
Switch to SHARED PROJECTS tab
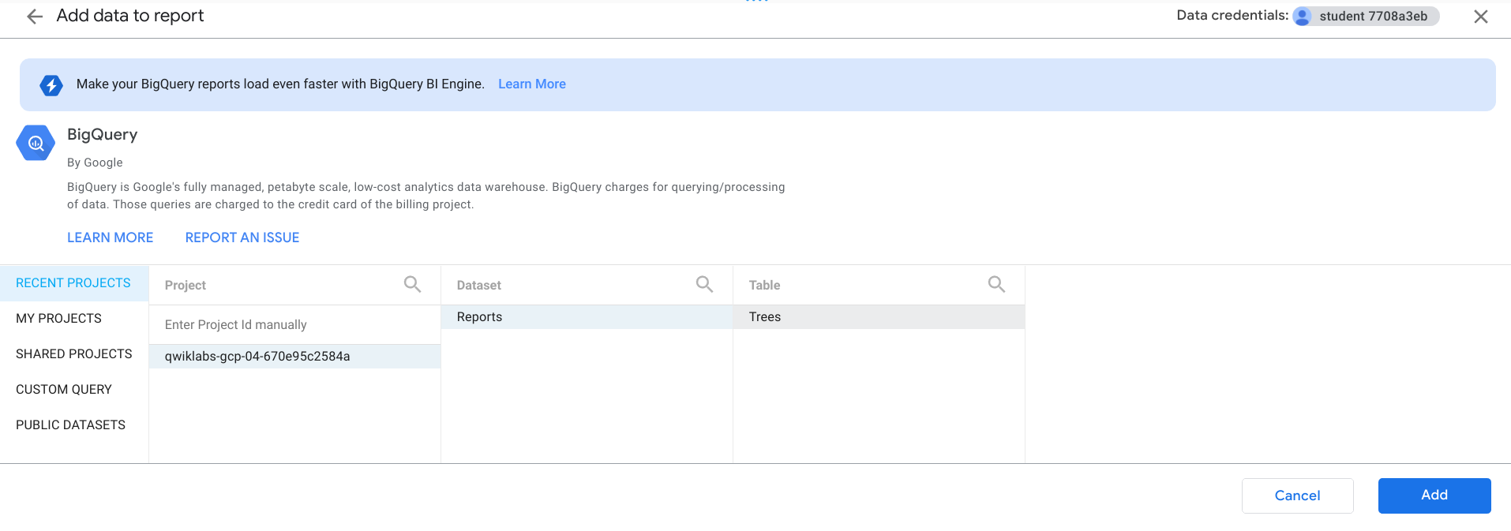[x=74, y=354]
